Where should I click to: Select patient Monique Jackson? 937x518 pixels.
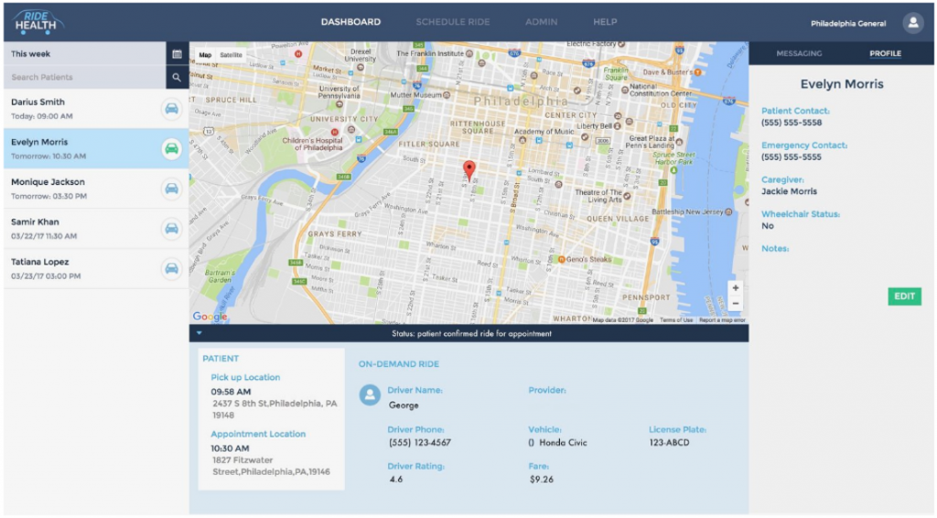[x=96, y=189]
